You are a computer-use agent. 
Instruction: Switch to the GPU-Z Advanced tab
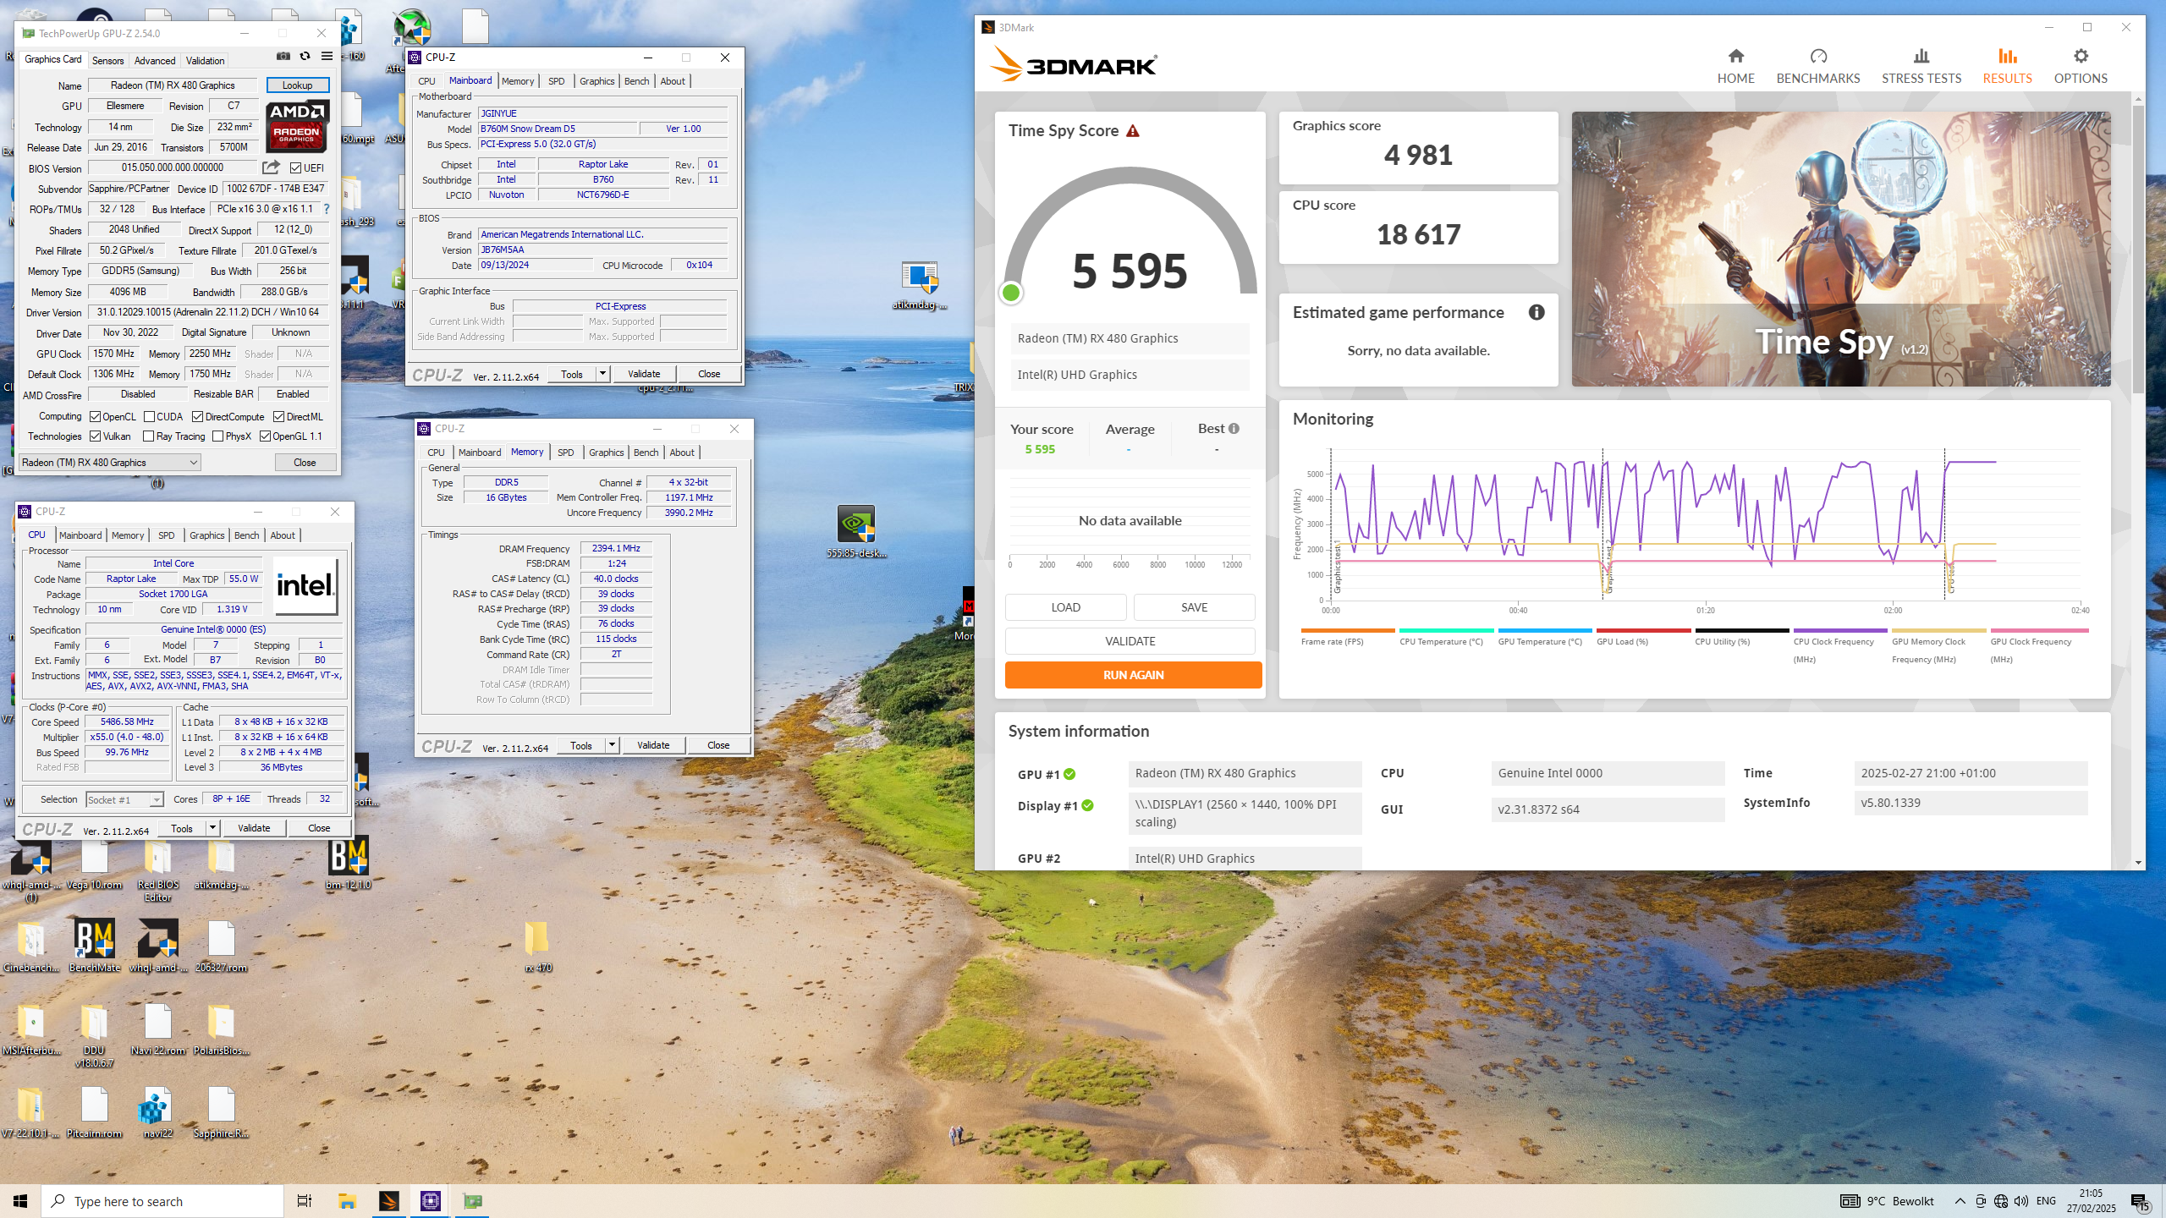point(155,60)
